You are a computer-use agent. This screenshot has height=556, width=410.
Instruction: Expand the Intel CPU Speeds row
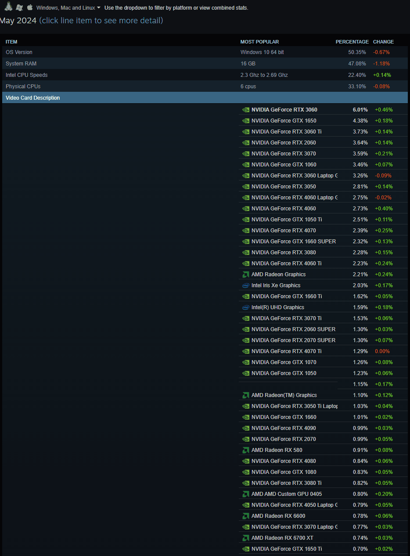[x=205, y=75]
